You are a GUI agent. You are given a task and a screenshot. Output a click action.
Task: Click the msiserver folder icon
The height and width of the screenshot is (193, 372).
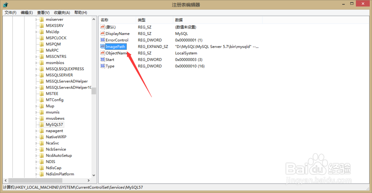(42, 19)
